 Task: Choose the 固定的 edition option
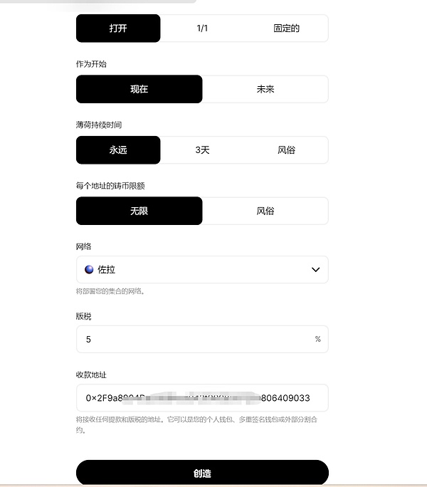286,28
